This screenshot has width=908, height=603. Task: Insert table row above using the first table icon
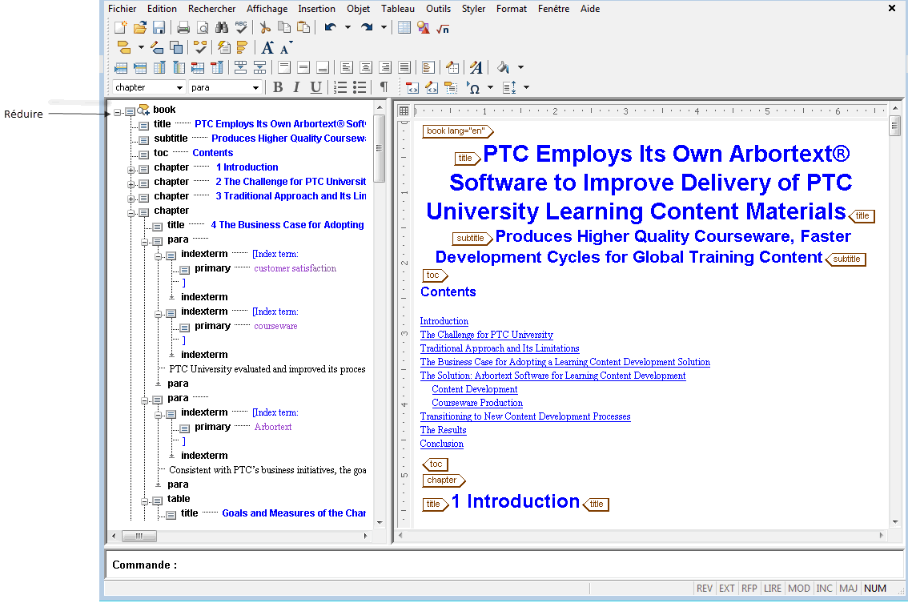[x=121, y=68]
